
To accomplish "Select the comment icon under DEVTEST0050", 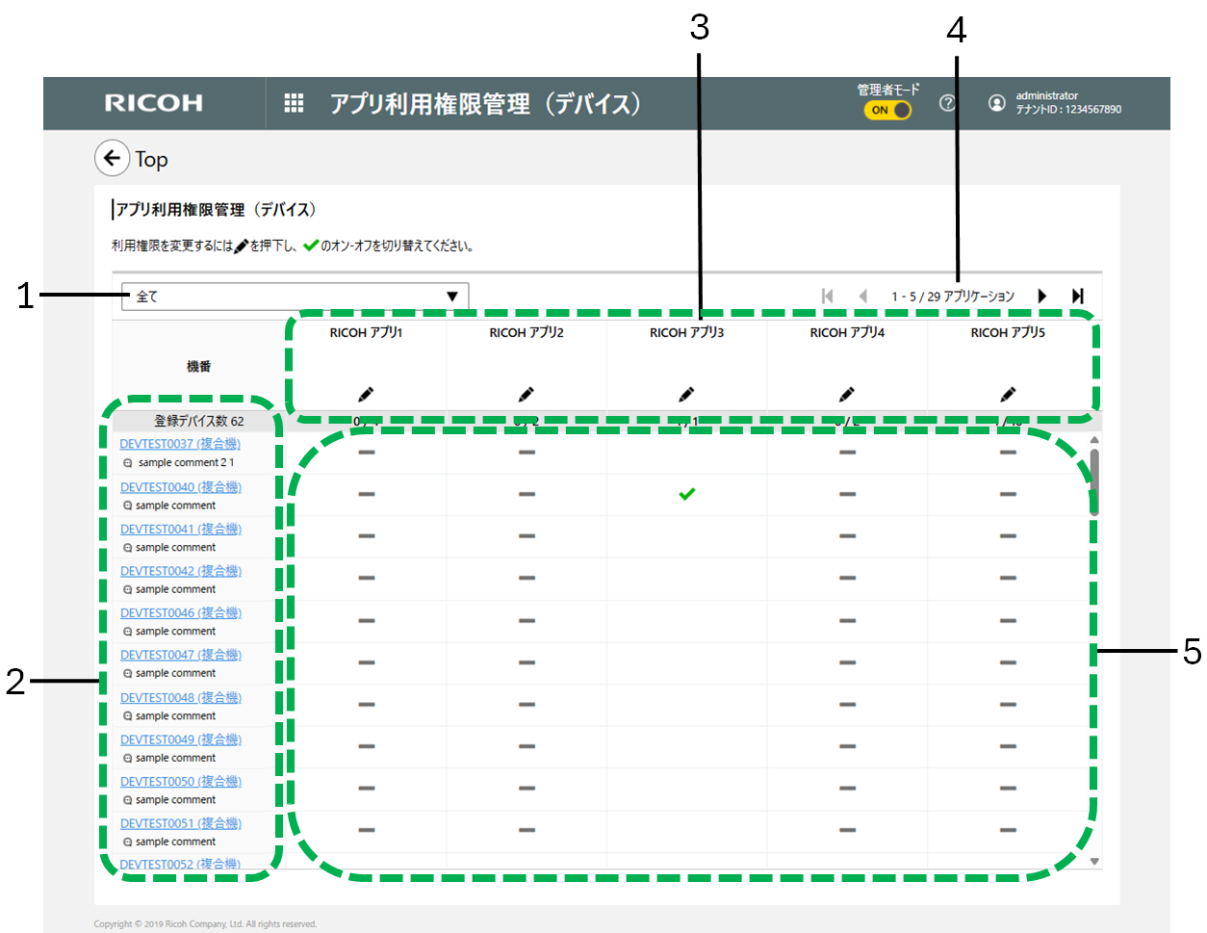I will pyautogui.click(x=128, y=800).
